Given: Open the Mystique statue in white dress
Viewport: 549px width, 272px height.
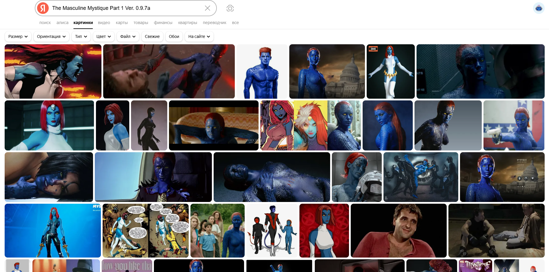Looking at the screenshot, I should click(x=112, y=125).
